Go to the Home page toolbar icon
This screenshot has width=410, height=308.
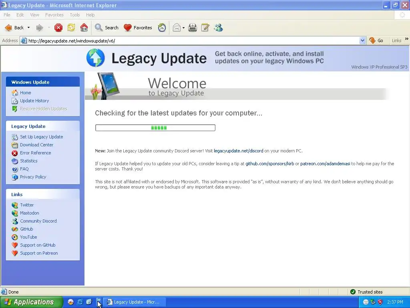point(84,28)
